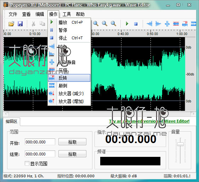The height and width of the screenshot is (182, 199).
Task: Select the highlighted 反转 menu item
Action: [x=69, y=78]
